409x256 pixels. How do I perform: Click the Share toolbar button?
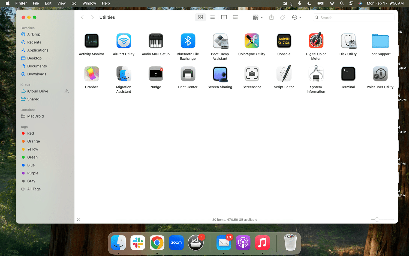271,17
